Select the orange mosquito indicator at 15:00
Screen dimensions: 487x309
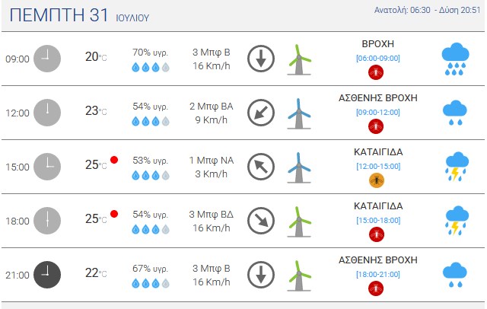(377, 180)
